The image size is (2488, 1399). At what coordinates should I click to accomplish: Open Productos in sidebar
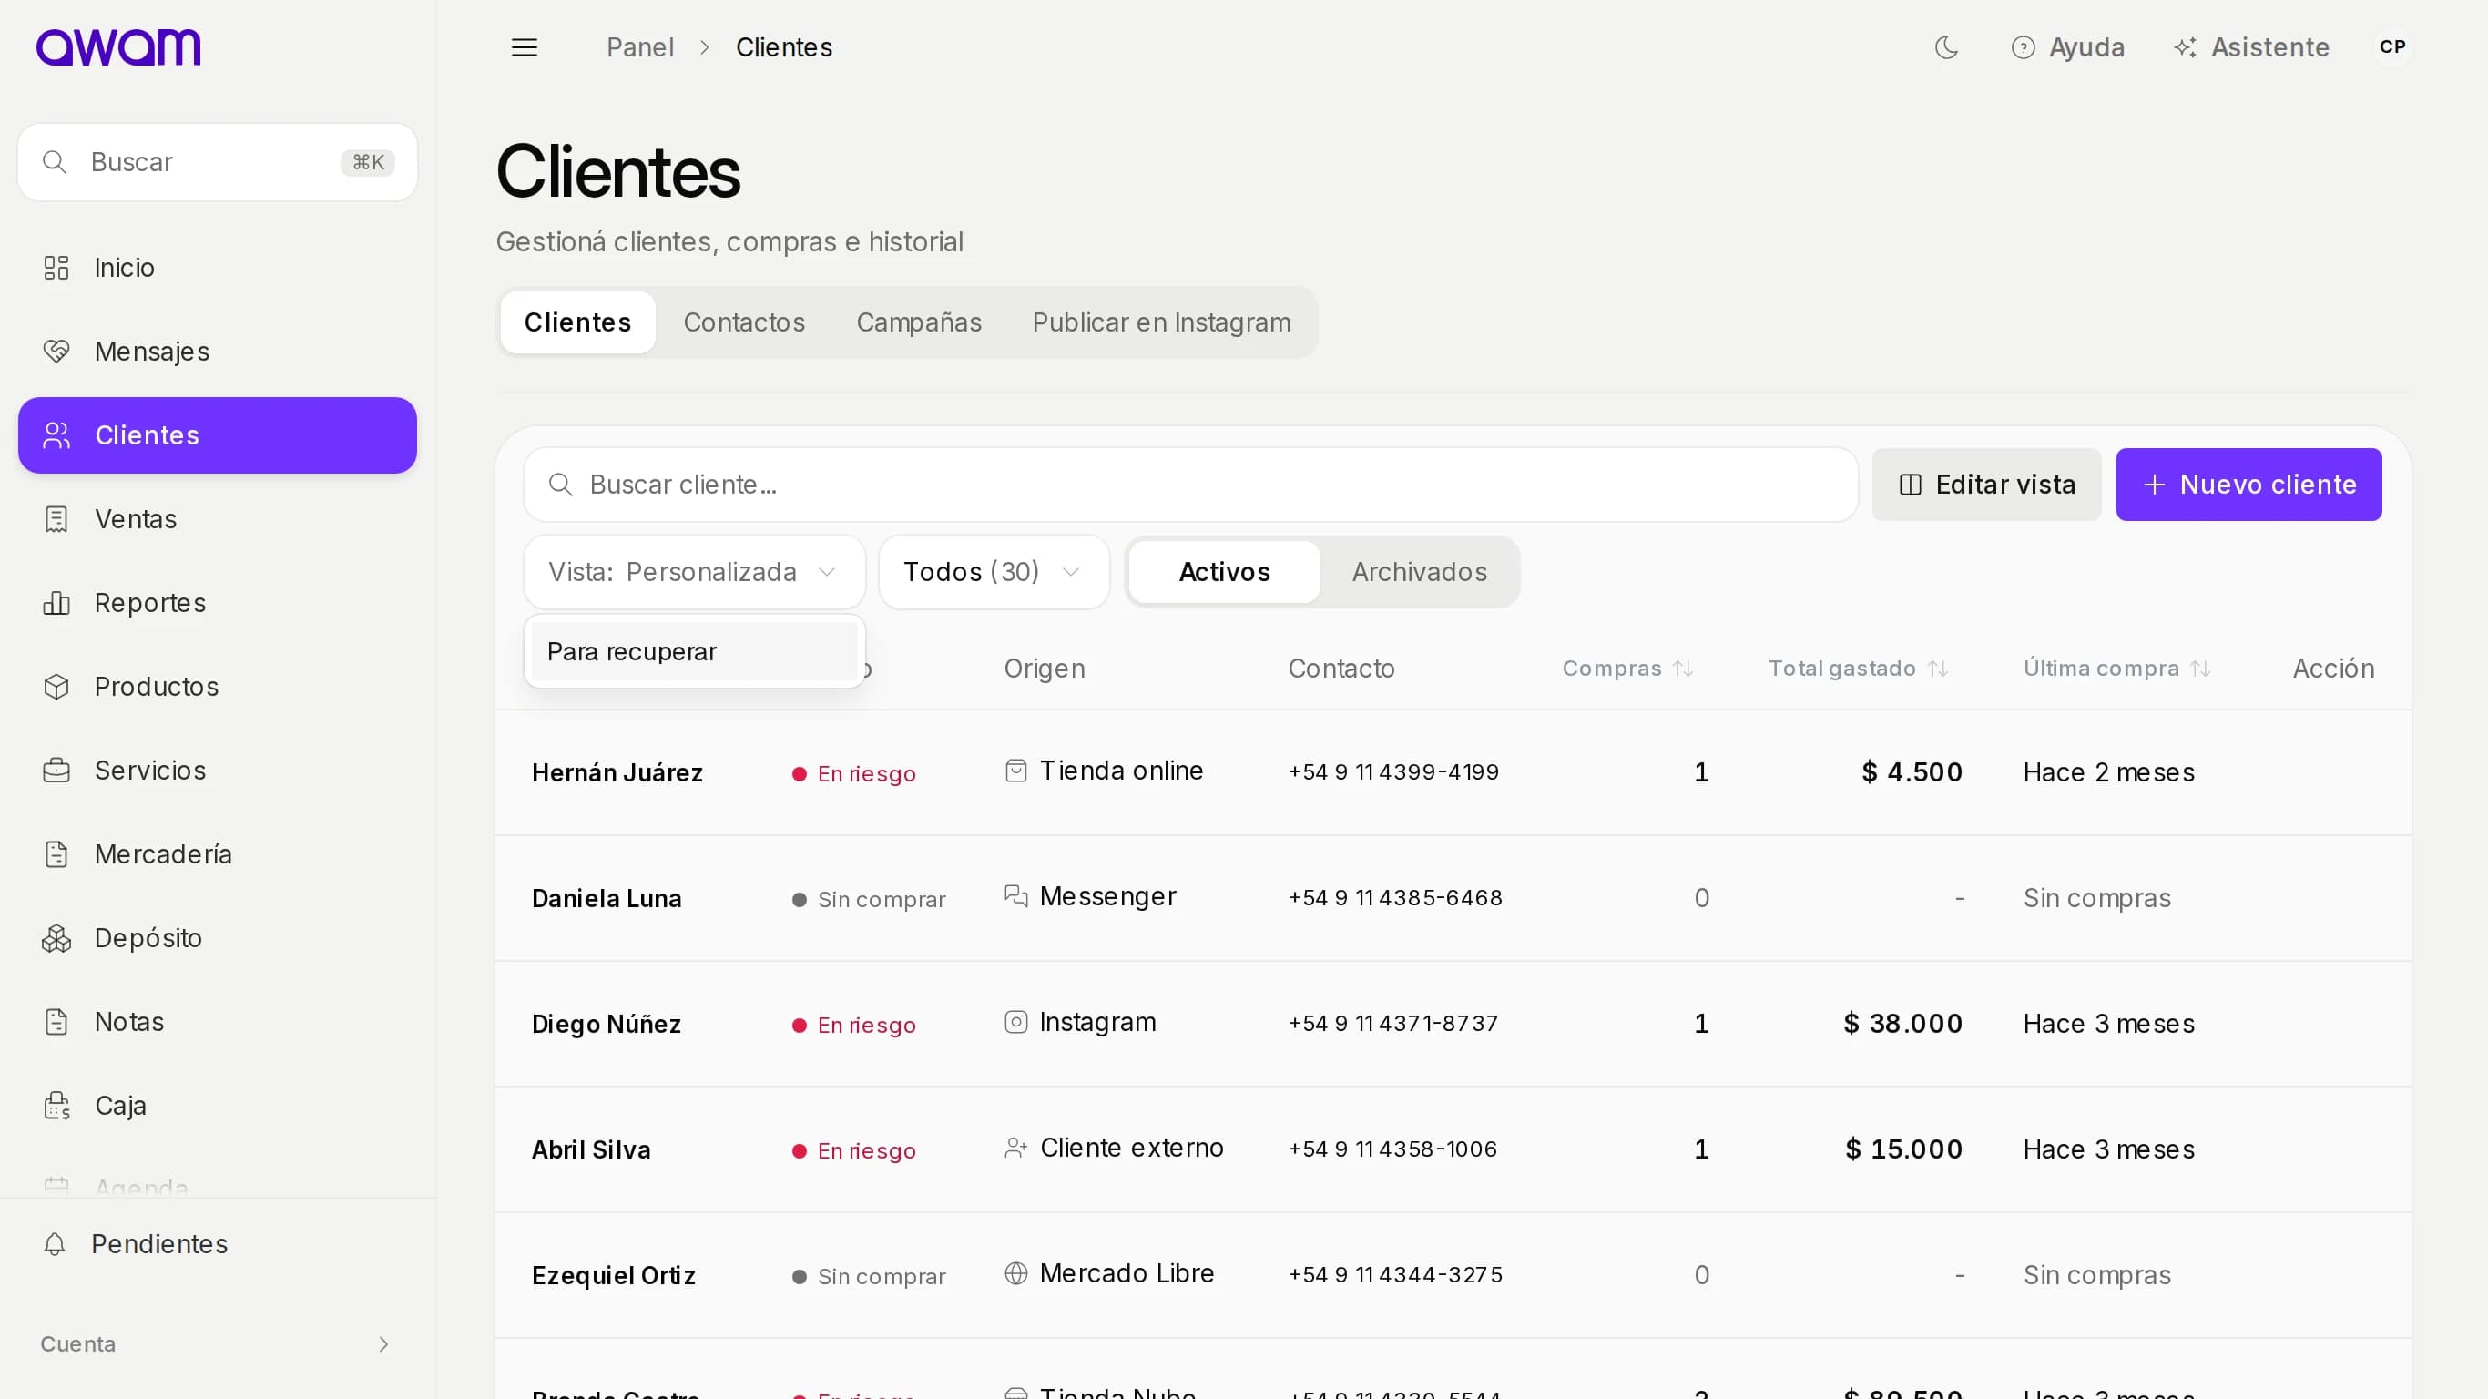click(x=218, y=687)
